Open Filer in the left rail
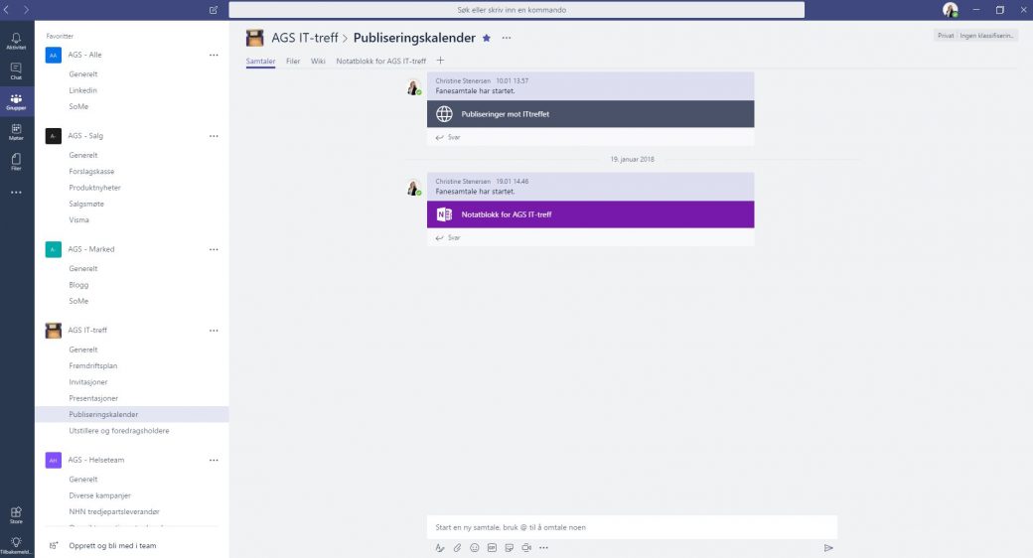 (x=16, y=162)
